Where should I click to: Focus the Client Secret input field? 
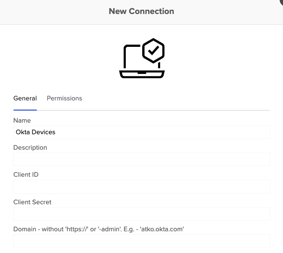click(x=142, y=214)
